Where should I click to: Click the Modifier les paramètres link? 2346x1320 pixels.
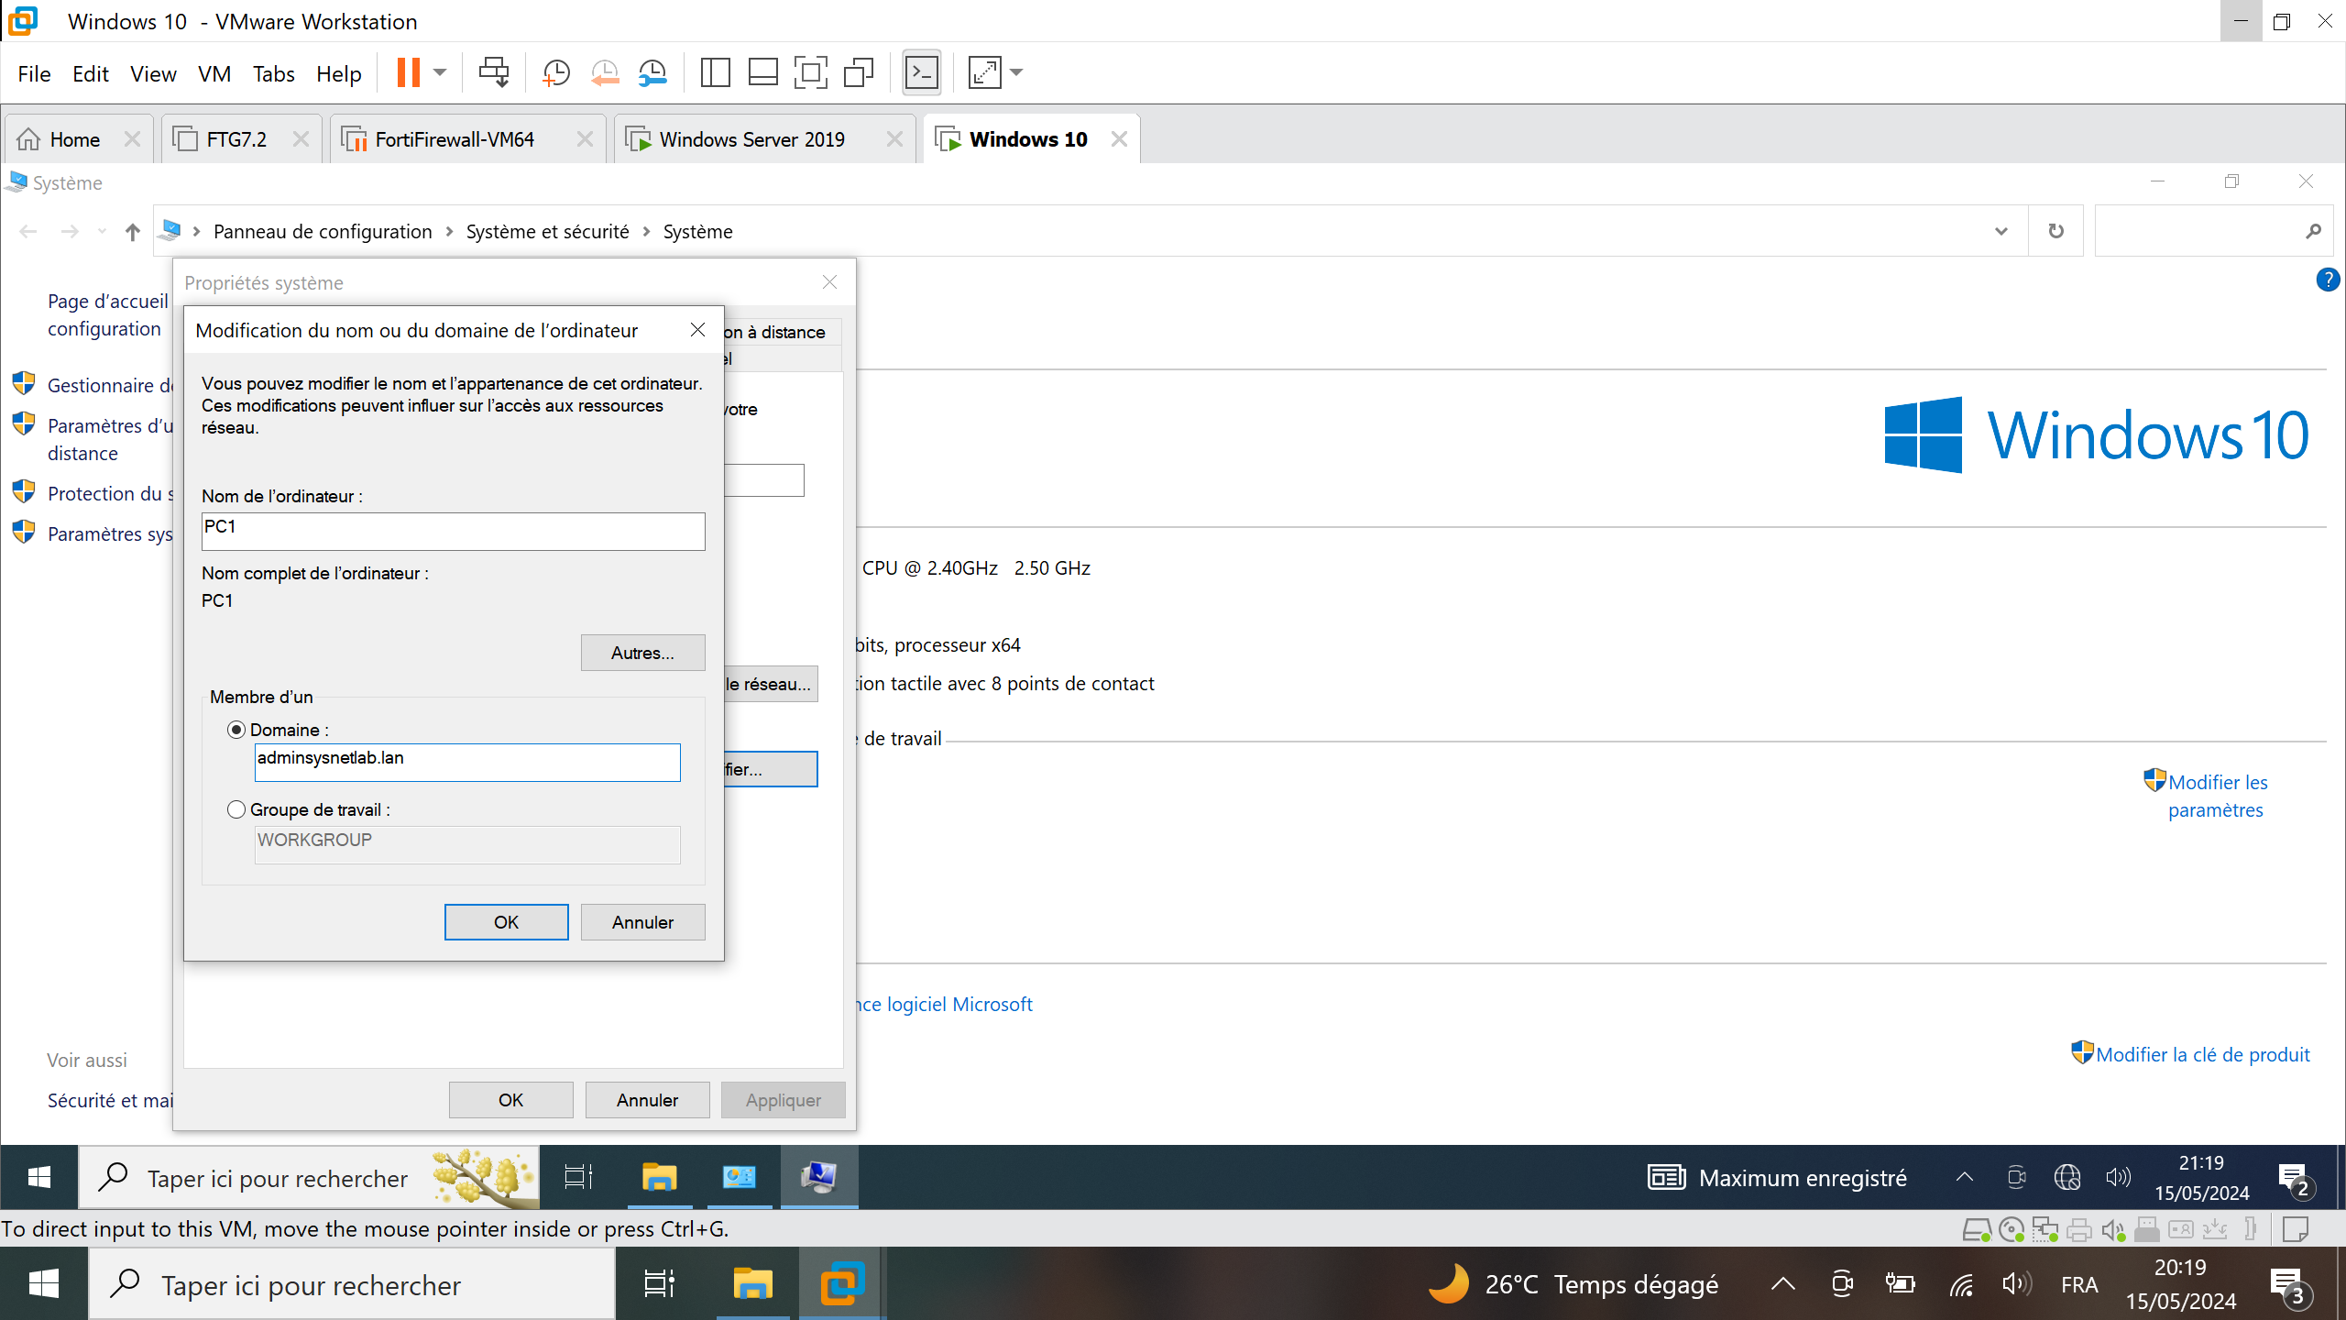2217,796
